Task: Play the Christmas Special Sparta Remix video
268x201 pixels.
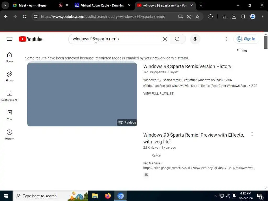Action: pos(200,86)
